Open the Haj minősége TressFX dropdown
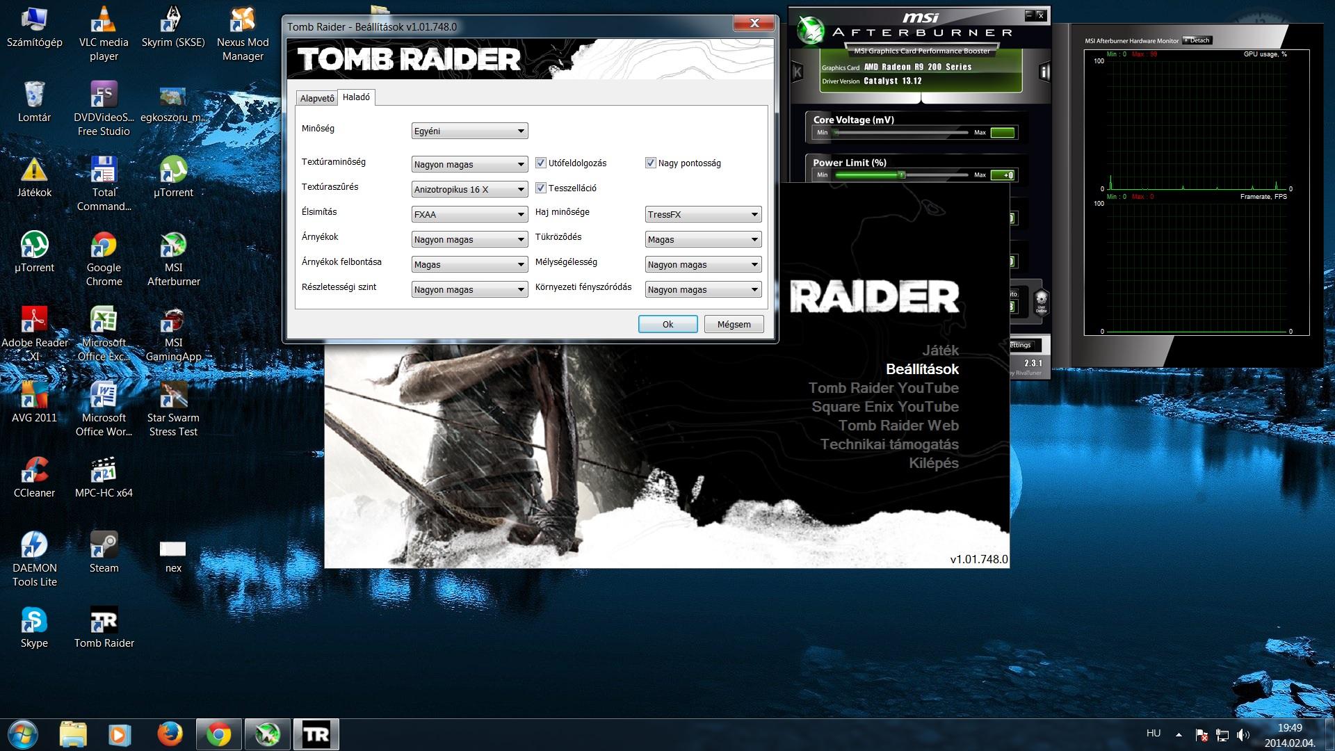Screen dimensions: 1335x751 pos(703,214)
